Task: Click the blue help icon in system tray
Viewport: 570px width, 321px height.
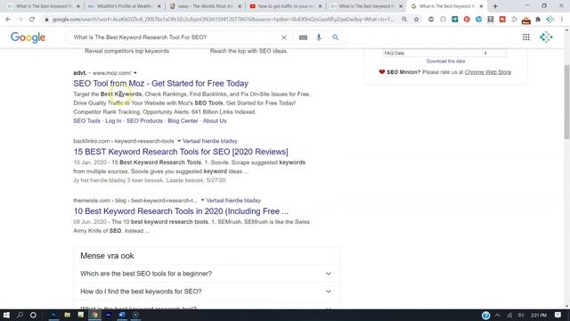Action: (485, 316)
